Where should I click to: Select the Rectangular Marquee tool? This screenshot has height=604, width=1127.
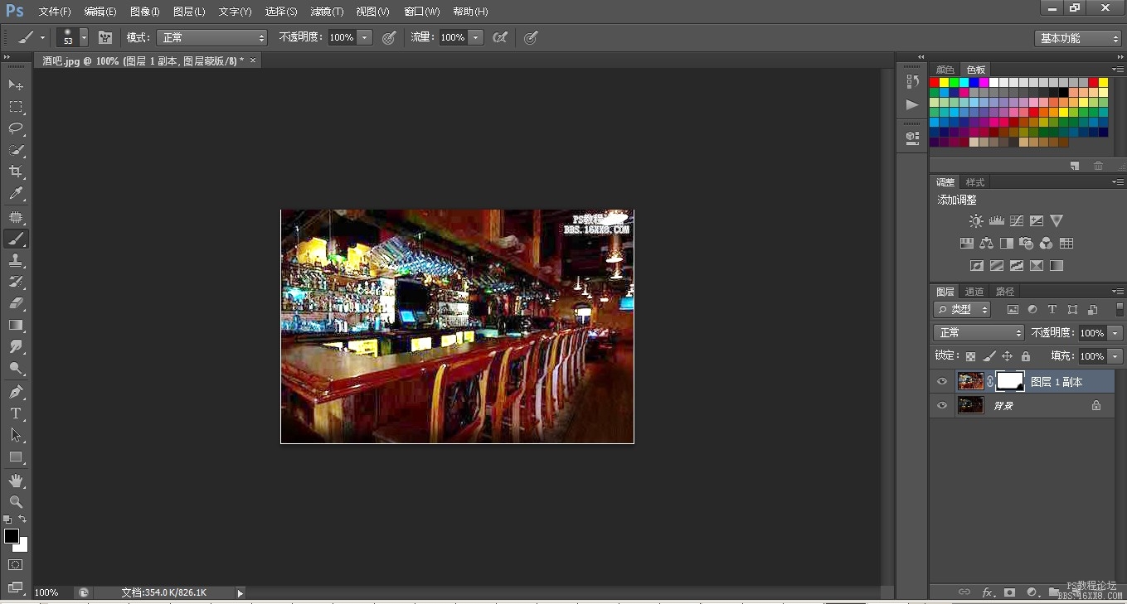pyautogui.click(x=16, y=106)
